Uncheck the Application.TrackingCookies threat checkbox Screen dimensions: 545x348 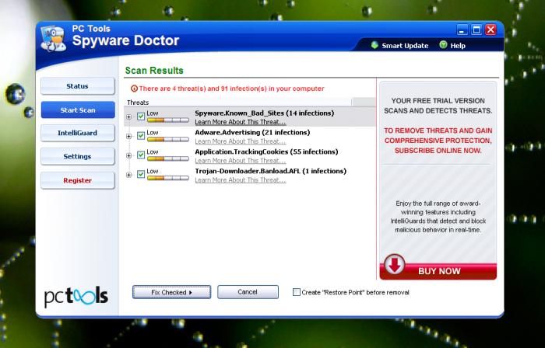tap(141, 155)
